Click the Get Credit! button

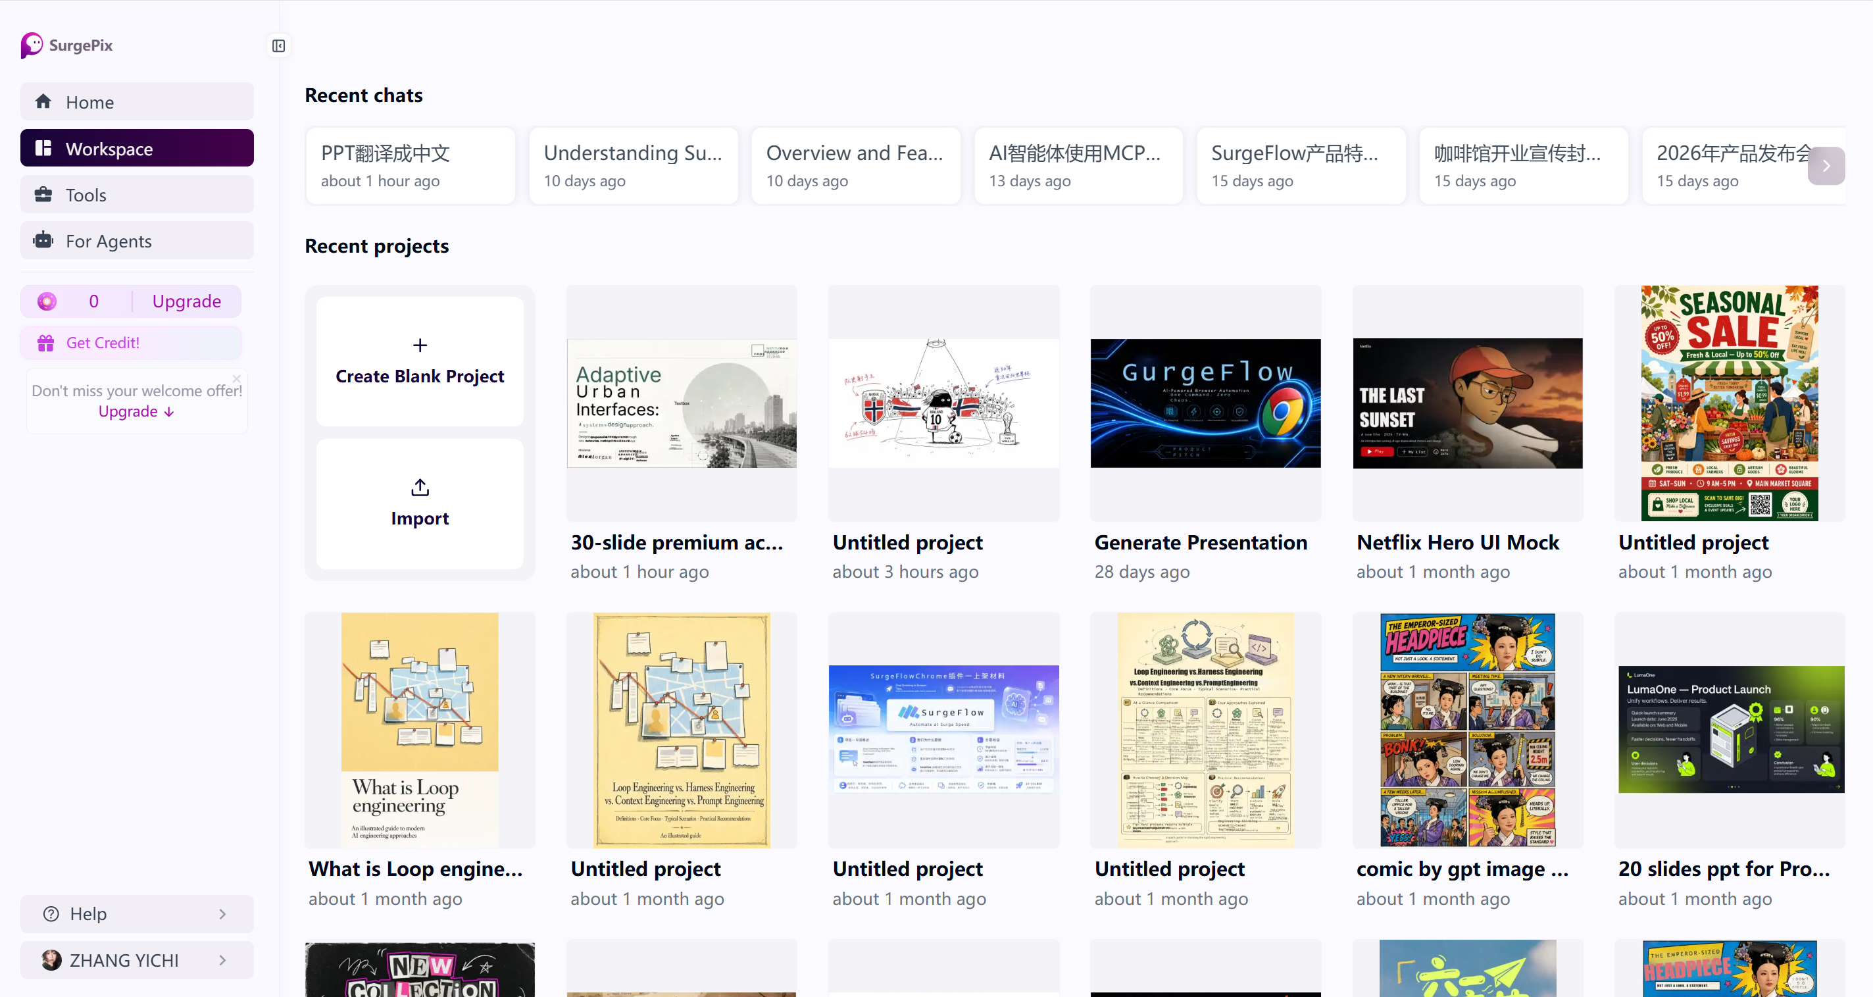[131, 342]
